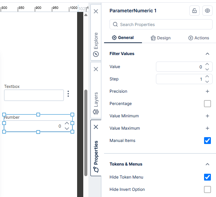
Task: Click the Textbox label on canvas
Action: [12, 87]
